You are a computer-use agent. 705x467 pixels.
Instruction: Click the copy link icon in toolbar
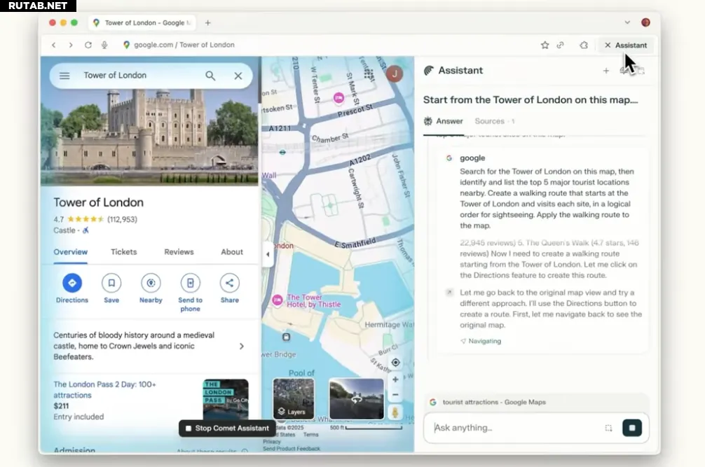click(x=560, y=45)
